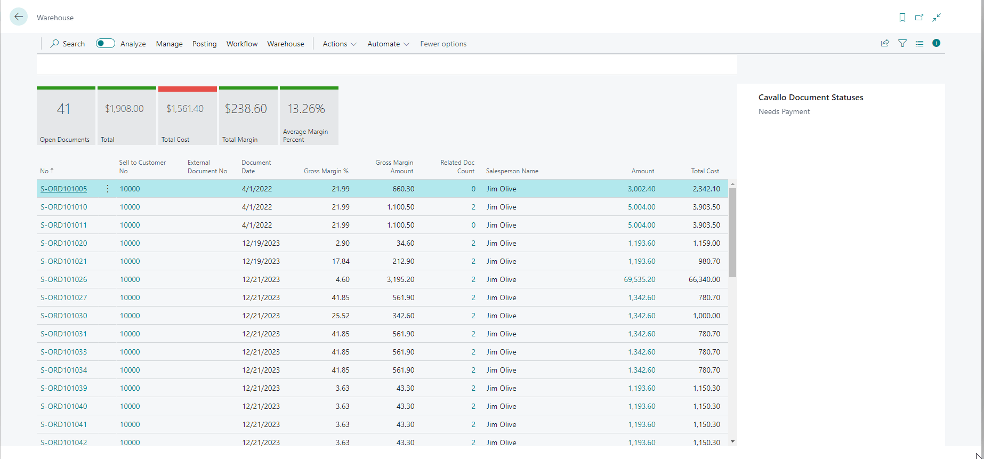Click the bookmark icon
Viewport: 984px width, 459px height.
[x=902, y=18]
